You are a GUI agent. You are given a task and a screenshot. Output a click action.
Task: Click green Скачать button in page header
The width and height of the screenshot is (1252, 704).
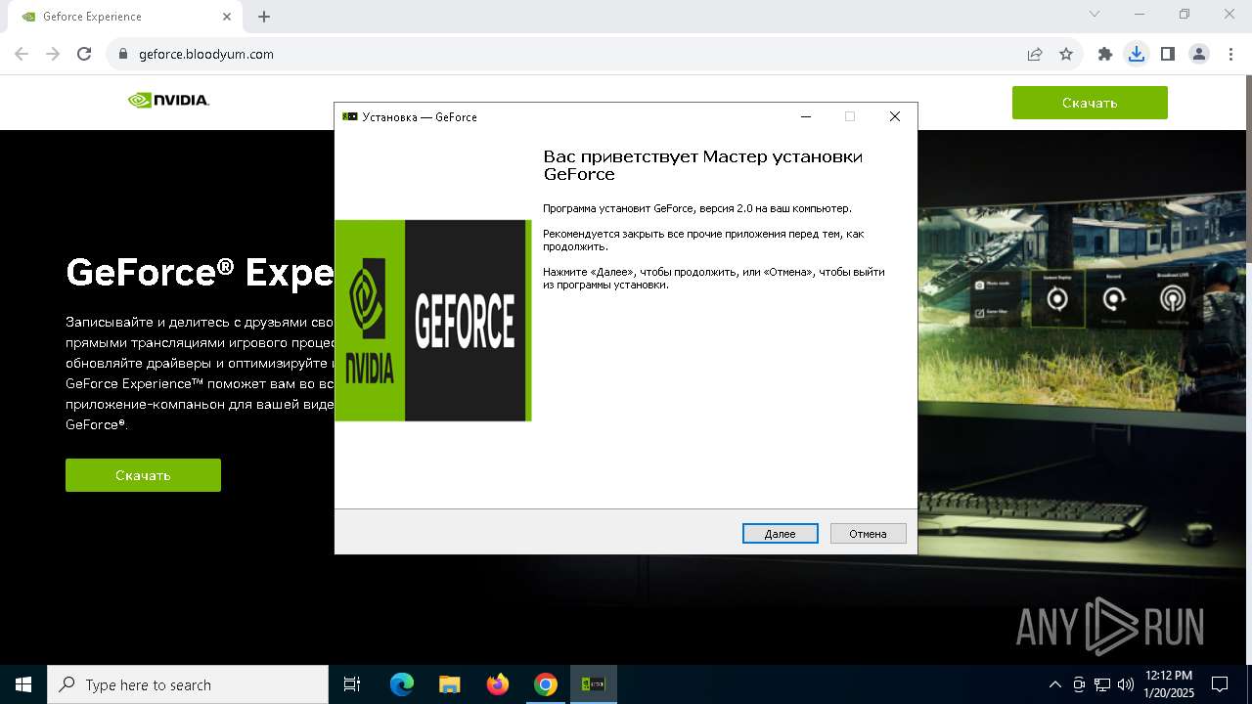click(x=1090, y=103)
